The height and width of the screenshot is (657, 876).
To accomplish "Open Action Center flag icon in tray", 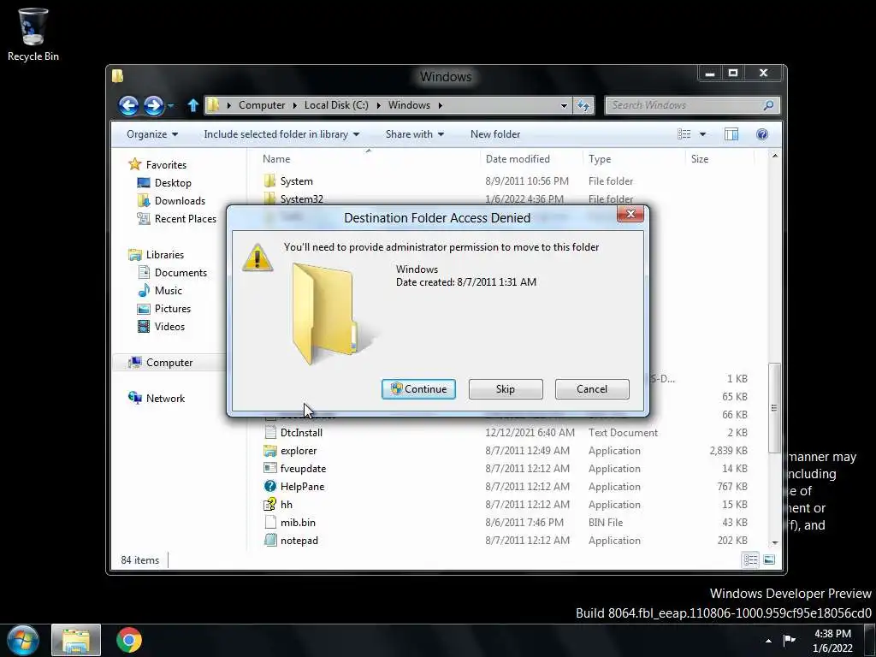I will [790, 640].
